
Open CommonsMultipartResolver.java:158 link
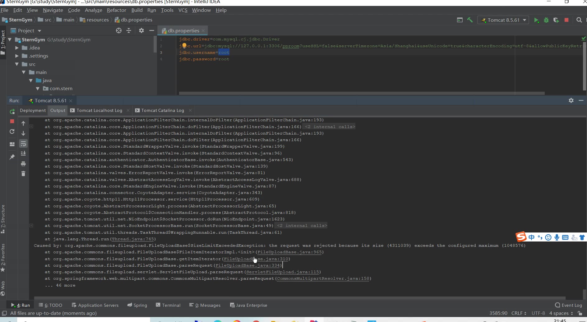[323, 278]
